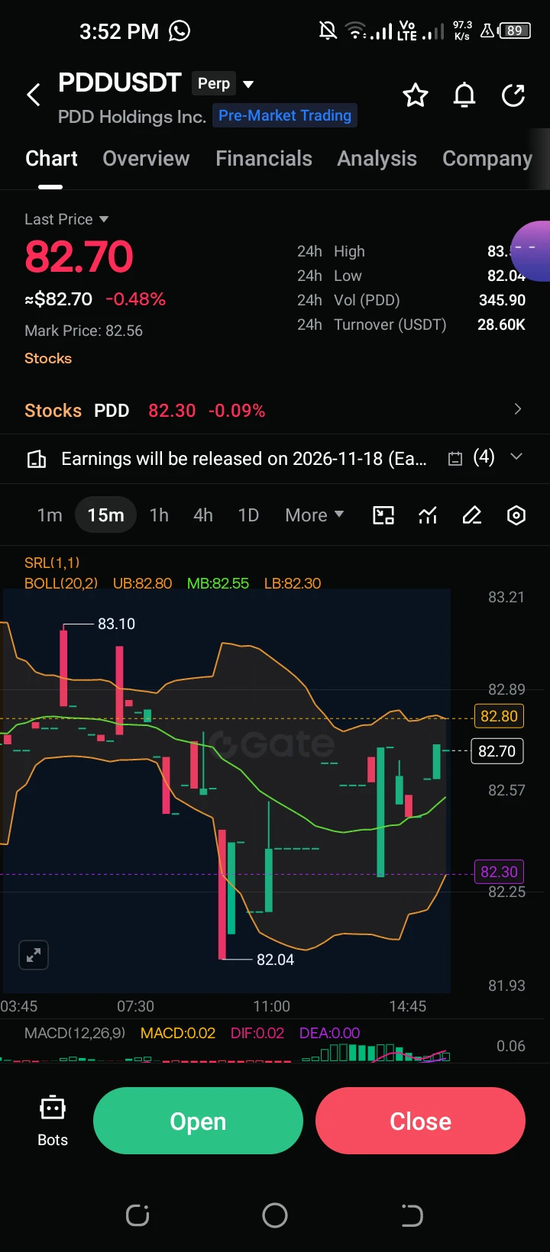
Task: Switch to the Company tab
Action: point(487,159)
